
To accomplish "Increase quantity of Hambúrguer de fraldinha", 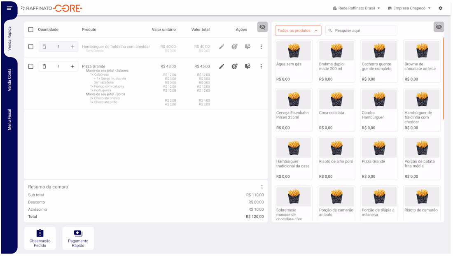I will [72, 47].
